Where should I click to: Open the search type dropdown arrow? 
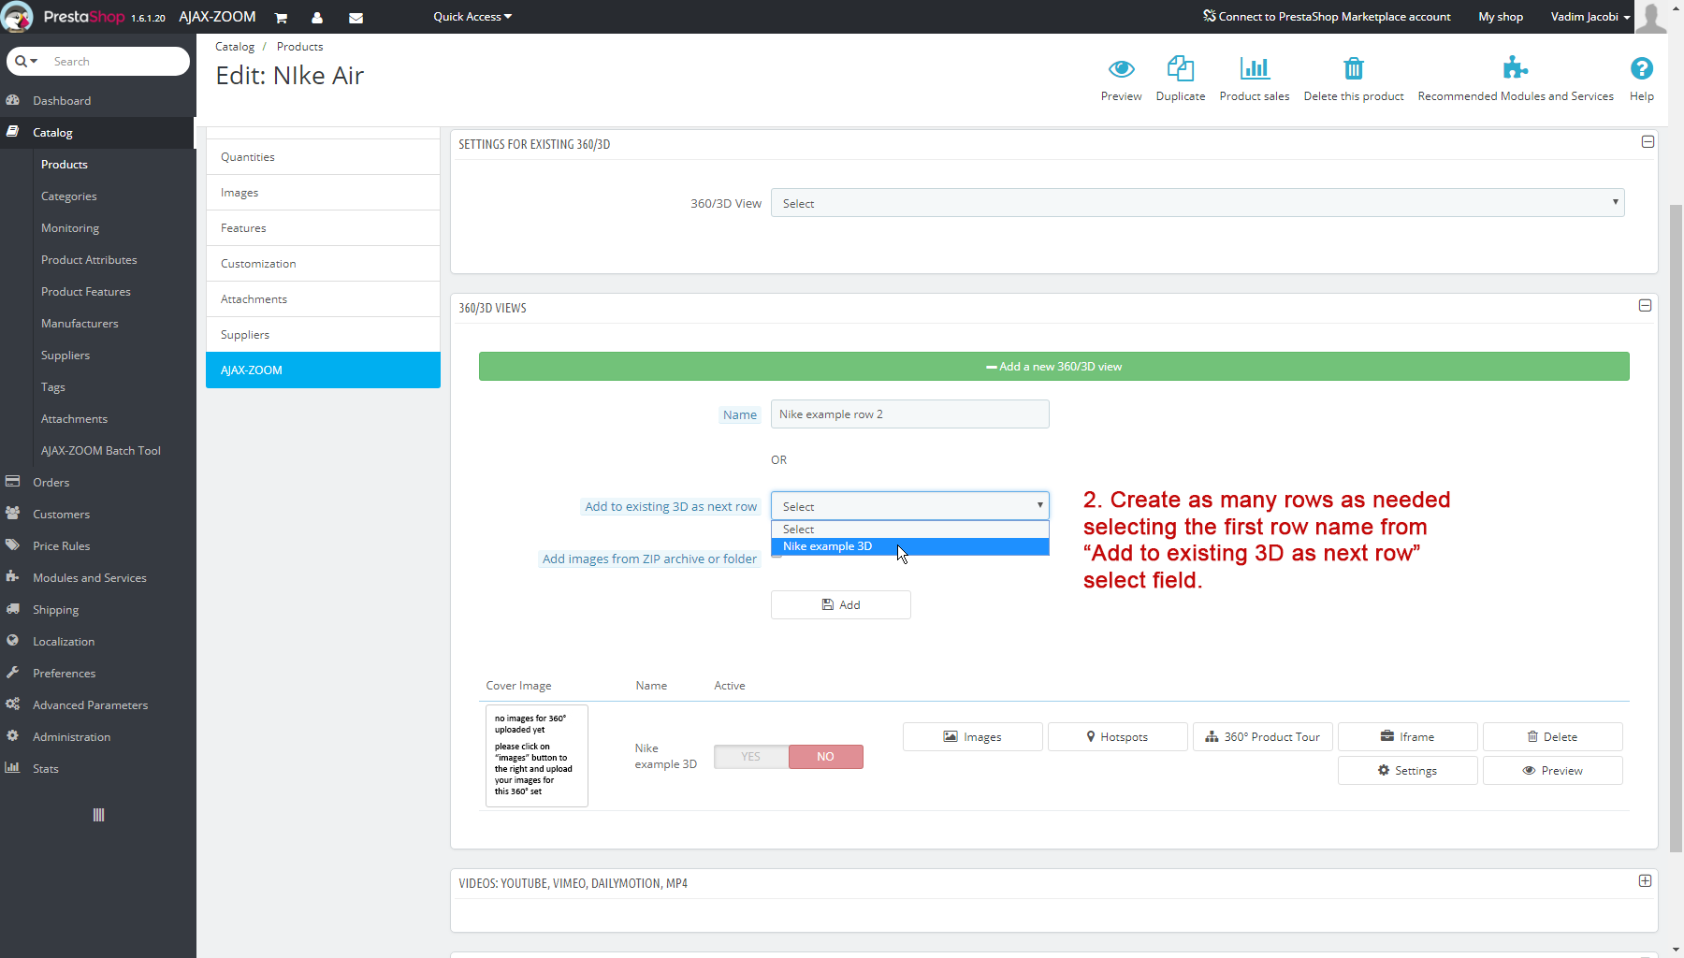tap(35, 61)
